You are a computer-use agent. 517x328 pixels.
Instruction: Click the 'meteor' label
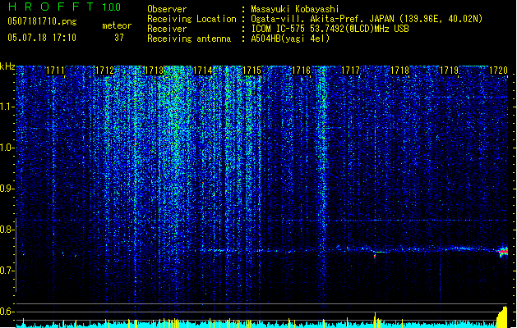point(117,25)
